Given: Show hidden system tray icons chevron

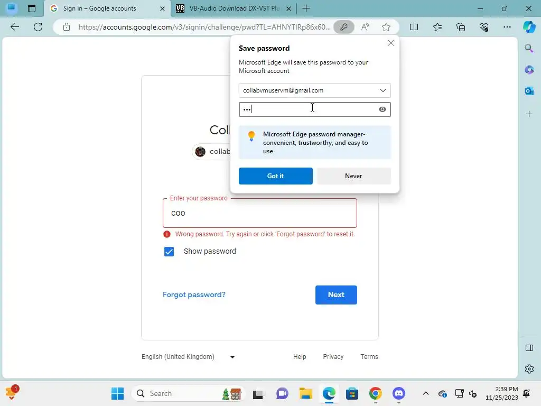Looking at the screenshot, I should 425,393.
